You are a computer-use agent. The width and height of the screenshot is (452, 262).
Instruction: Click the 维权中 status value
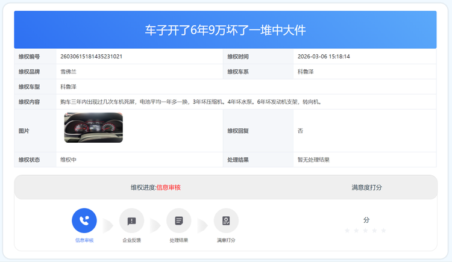(x=69, y=160)
